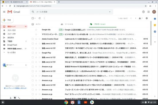Click the search magnifier icon

click(33, 12)
